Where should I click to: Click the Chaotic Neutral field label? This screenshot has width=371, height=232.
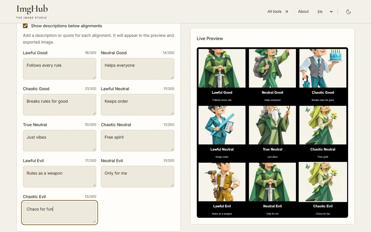tap(116, 125)
